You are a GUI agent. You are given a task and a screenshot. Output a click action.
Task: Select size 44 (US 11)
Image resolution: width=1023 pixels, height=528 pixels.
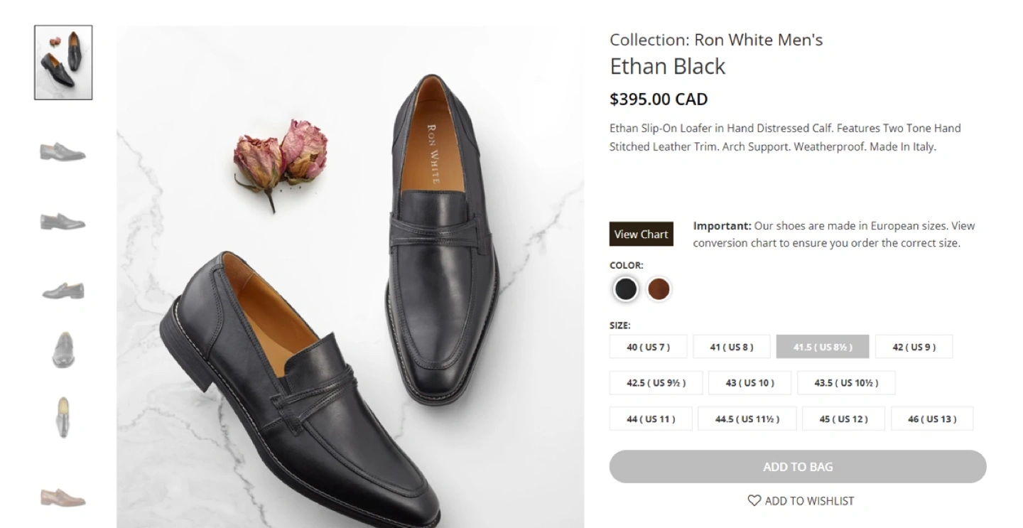coord(651,419)
